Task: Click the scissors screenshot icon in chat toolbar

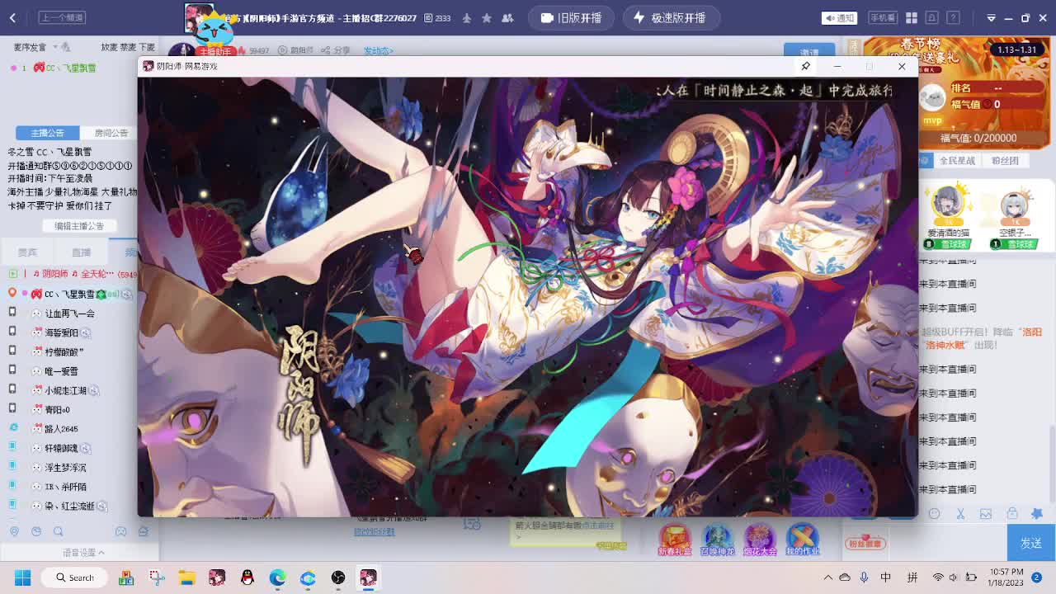Action: [960, 514]
